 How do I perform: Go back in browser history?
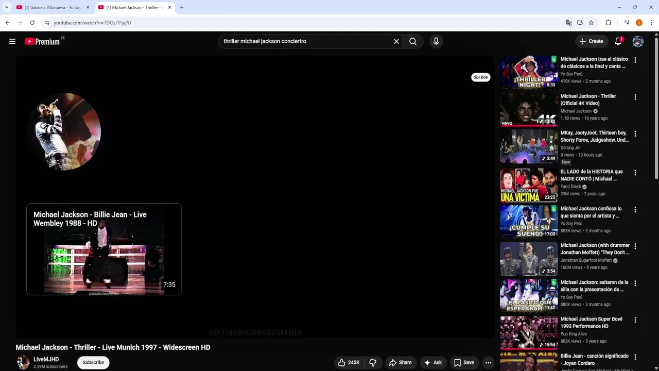tap(8, 23)
